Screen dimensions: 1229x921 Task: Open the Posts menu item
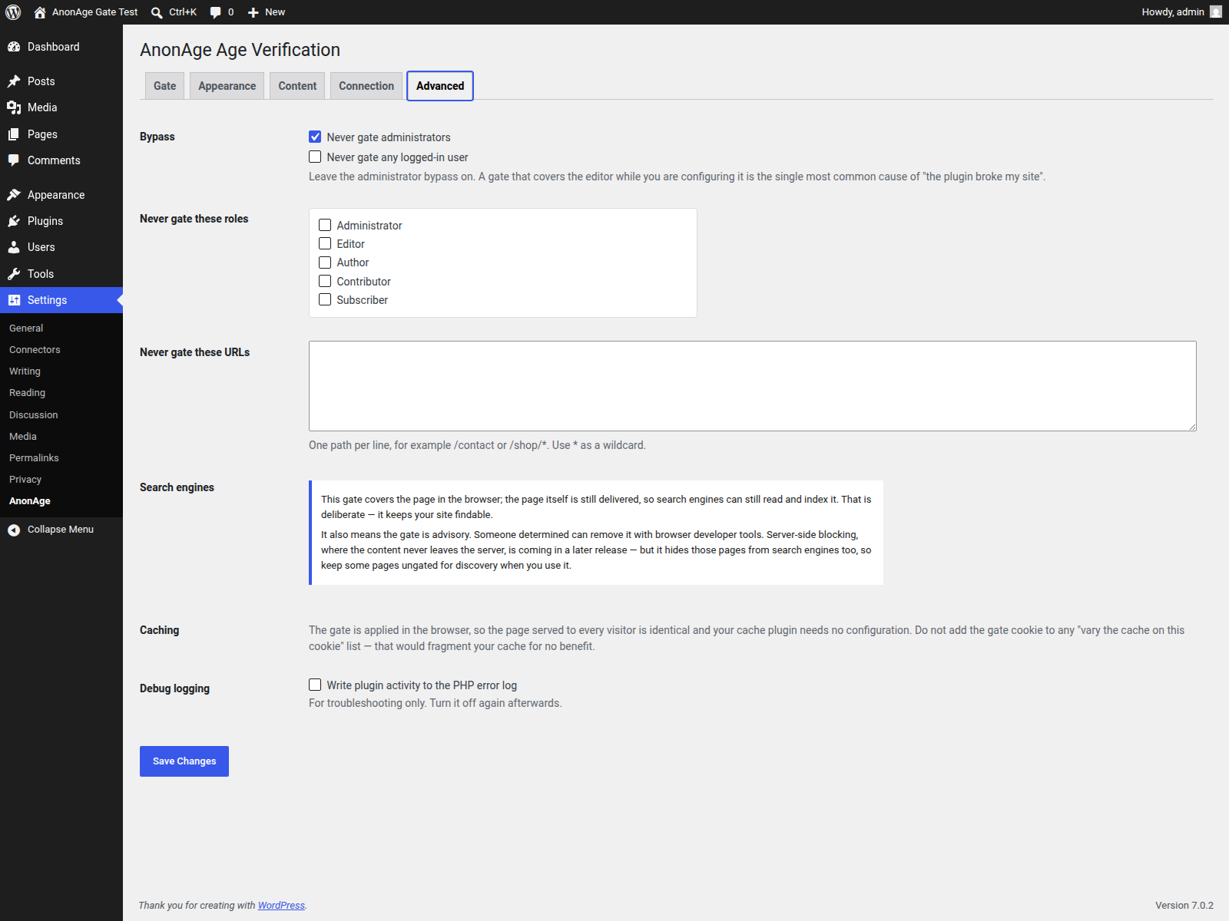tap(61, 81)
